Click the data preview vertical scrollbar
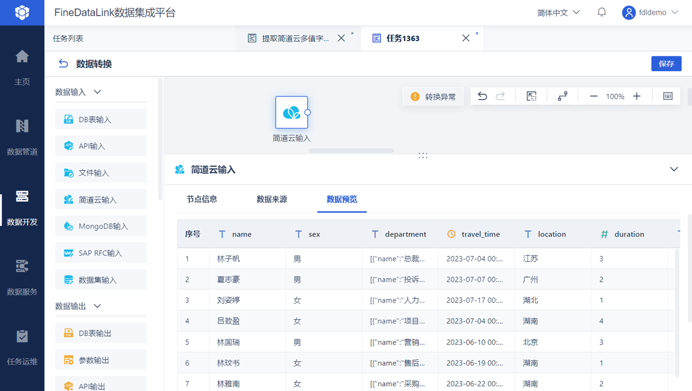 pos(677,313)
